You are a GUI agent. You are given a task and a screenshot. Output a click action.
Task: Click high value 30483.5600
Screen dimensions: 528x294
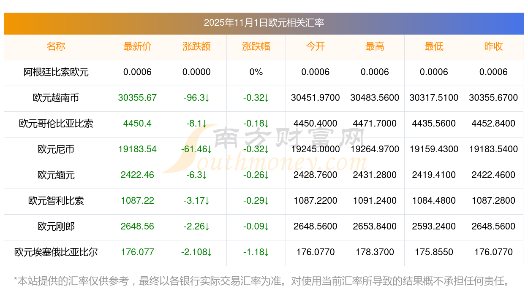click(x=375, y=98)
